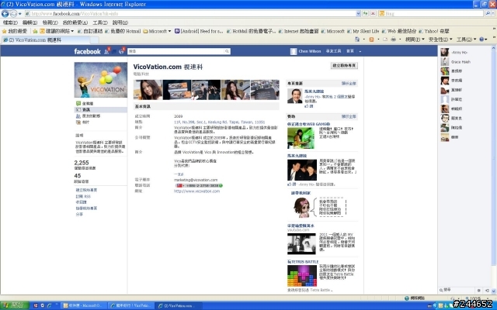Stop loading with the red X icon
This screenshot has height=310, width=497.
[x=373, y=14]
